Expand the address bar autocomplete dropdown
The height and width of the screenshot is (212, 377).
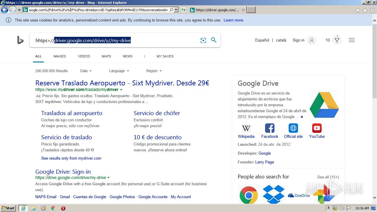176,10
